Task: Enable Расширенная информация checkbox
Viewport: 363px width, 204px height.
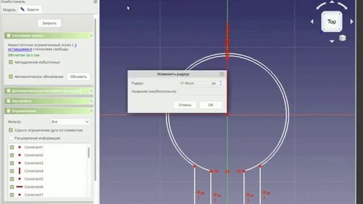Action: (11, 138)
